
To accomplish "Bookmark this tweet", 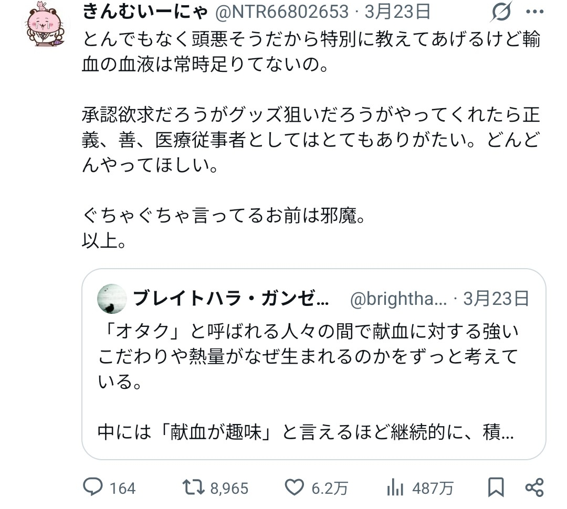I will tap(496, 487).
